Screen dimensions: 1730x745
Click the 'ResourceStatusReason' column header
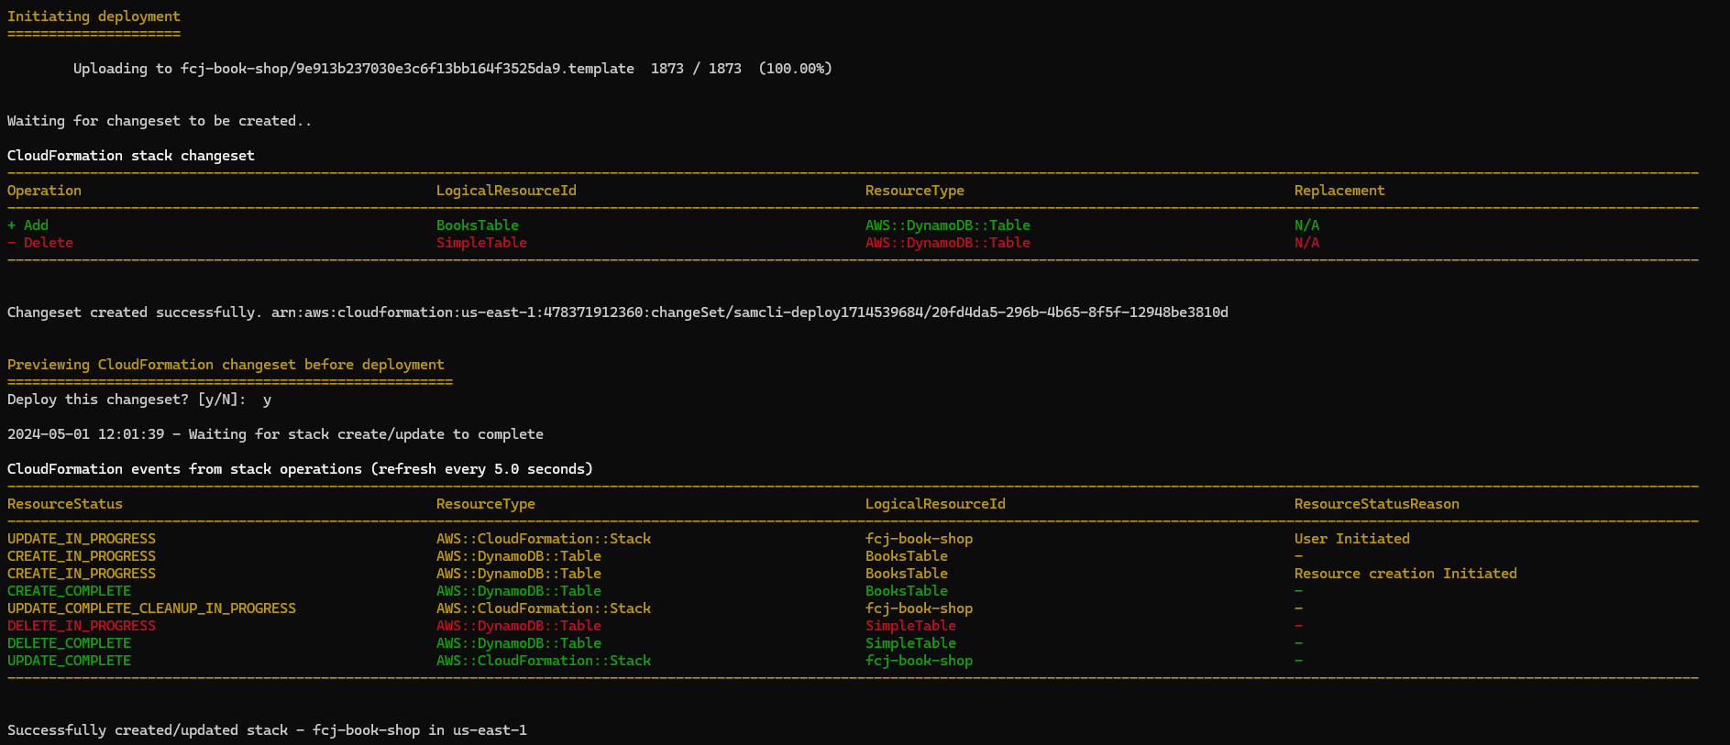[1377, 504]
